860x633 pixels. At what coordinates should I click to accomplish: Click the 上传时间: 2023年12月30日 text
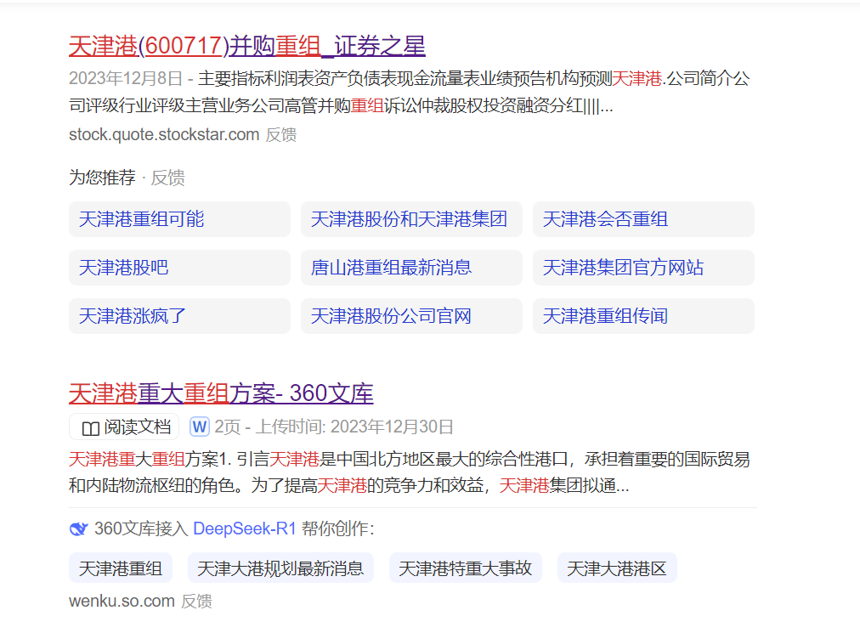pos(354,427)
